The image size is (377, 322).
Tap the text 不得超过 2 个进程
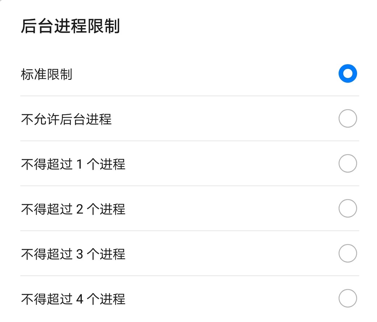tap(73, 209)
